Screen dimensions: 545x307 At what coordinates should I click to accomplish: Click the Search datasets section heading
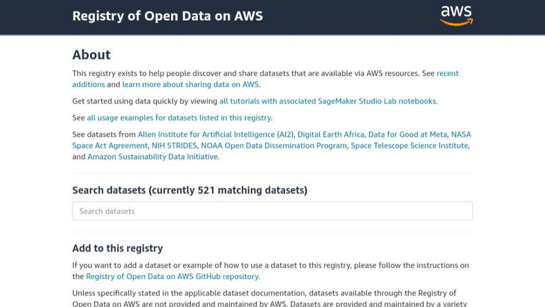190,190
